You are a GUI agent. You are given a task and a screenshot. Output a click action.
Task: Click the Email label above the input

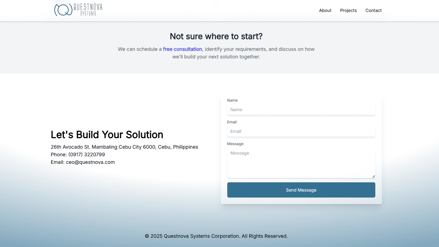[232, 122]
